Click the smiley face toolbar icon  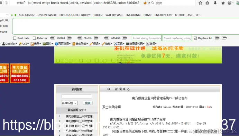click(x=229, y=3)
